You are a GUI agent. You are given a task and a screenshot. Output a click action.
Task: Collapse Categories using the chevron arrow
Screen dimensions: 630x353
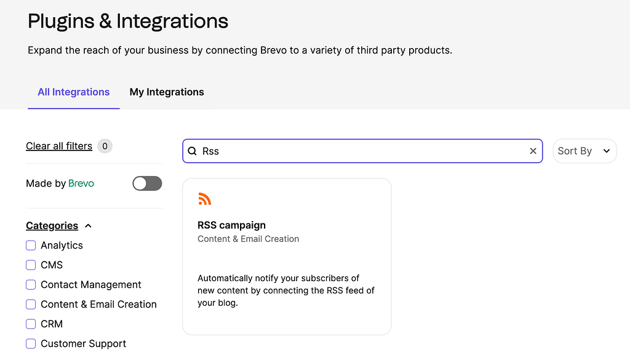89,226
